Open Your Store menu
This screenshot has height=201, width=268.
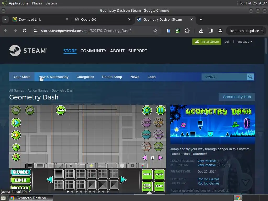click(22, 77)
